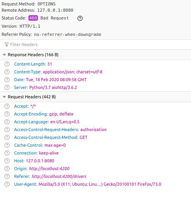Click the filter funnel icon
The height and width of the screenshot is (199, 191).
7,44
